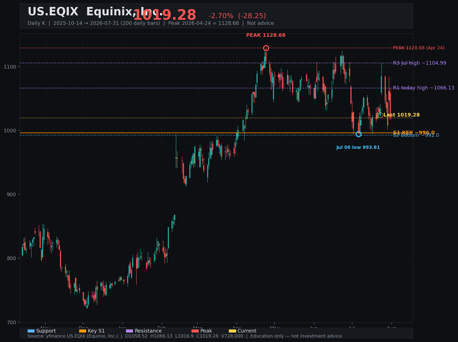Click the 800 y-axis label
This screenshot has height=342, width=458.
tap(11, 258)
